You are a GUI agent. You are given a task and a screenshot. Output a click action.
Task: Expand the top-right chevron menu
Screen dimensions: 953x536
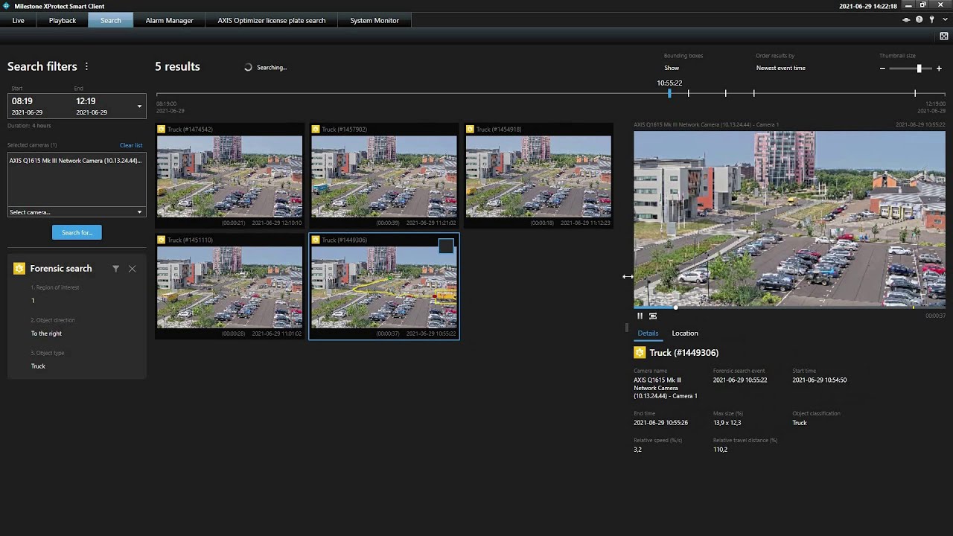coord(944,20)
